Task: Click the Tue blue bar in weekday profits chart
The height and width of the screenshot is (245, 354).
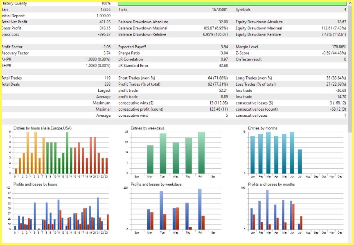Action: click(161, 210)
